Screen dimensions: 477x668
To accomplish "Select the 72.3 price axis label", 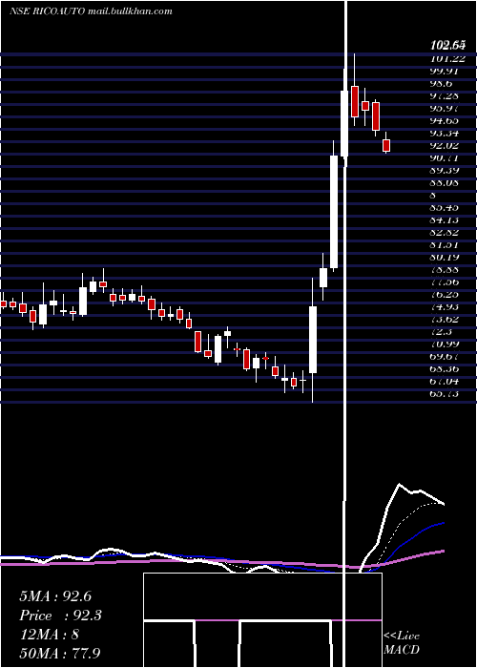I will coord(443,331).
